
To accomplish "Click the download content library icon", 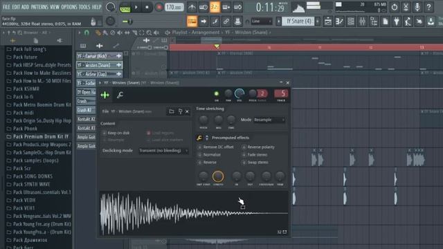I will (x=431, y=21).
